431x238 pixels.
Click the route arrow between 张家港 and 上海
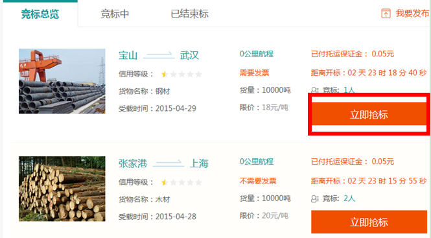[x=169, y=163]
